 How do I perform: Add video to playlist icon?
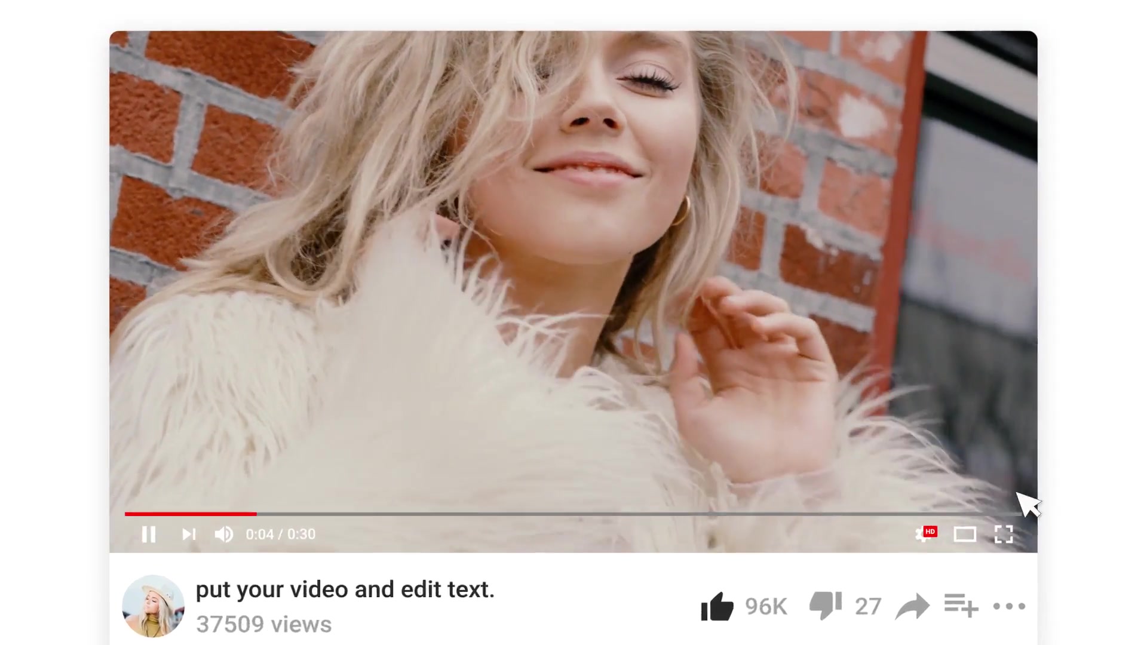(961, 605)
